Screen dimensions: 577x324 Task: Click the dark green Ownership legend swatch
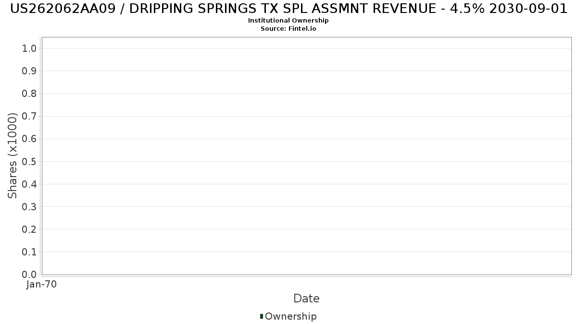(262, 316)
